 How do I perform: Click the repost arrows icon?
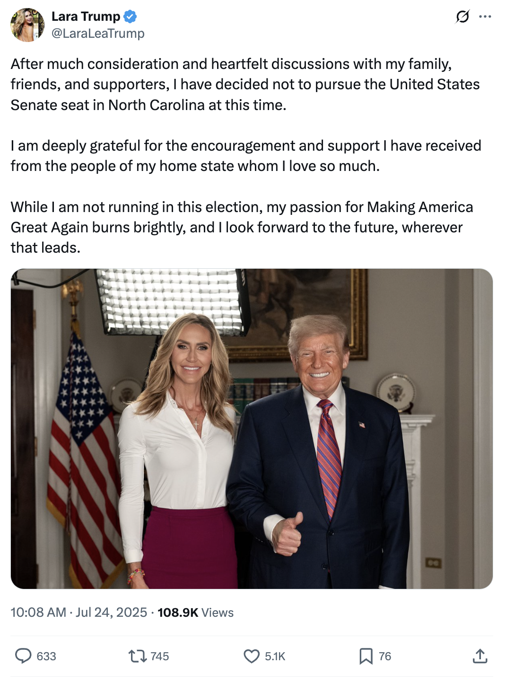pyautogui.click(x=138, y=656)
